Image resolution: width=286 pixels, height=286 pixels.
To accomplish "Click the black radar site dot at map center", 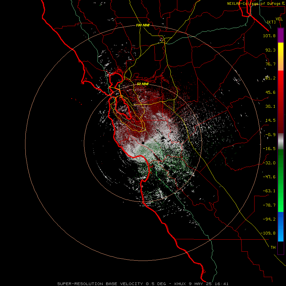I will tap(143, 143).
